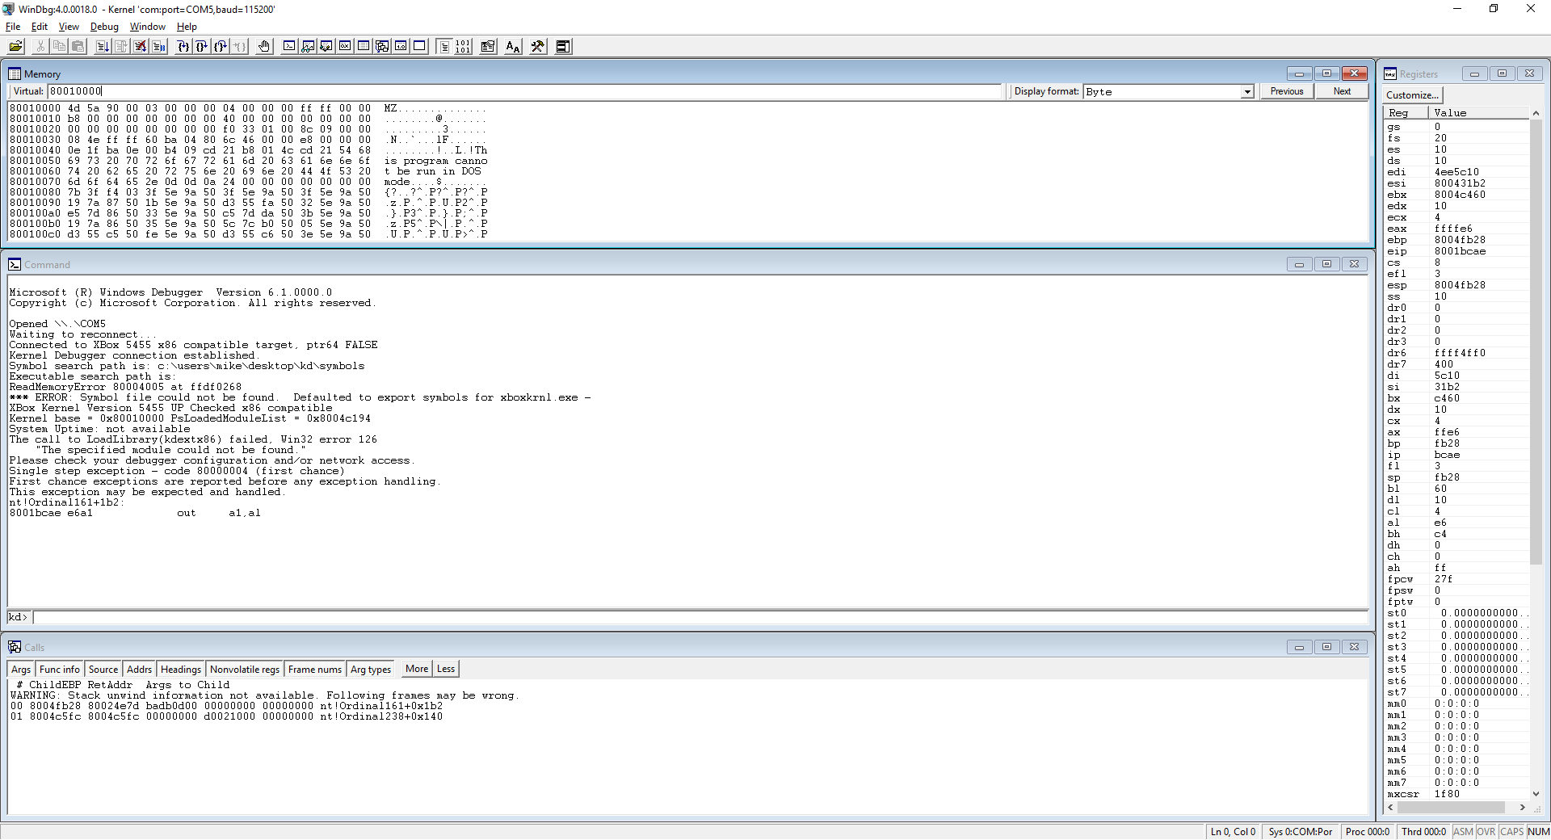Click the Copy toolbar icon
This screenshot has width=1551, height=840.
click(59, 46)
